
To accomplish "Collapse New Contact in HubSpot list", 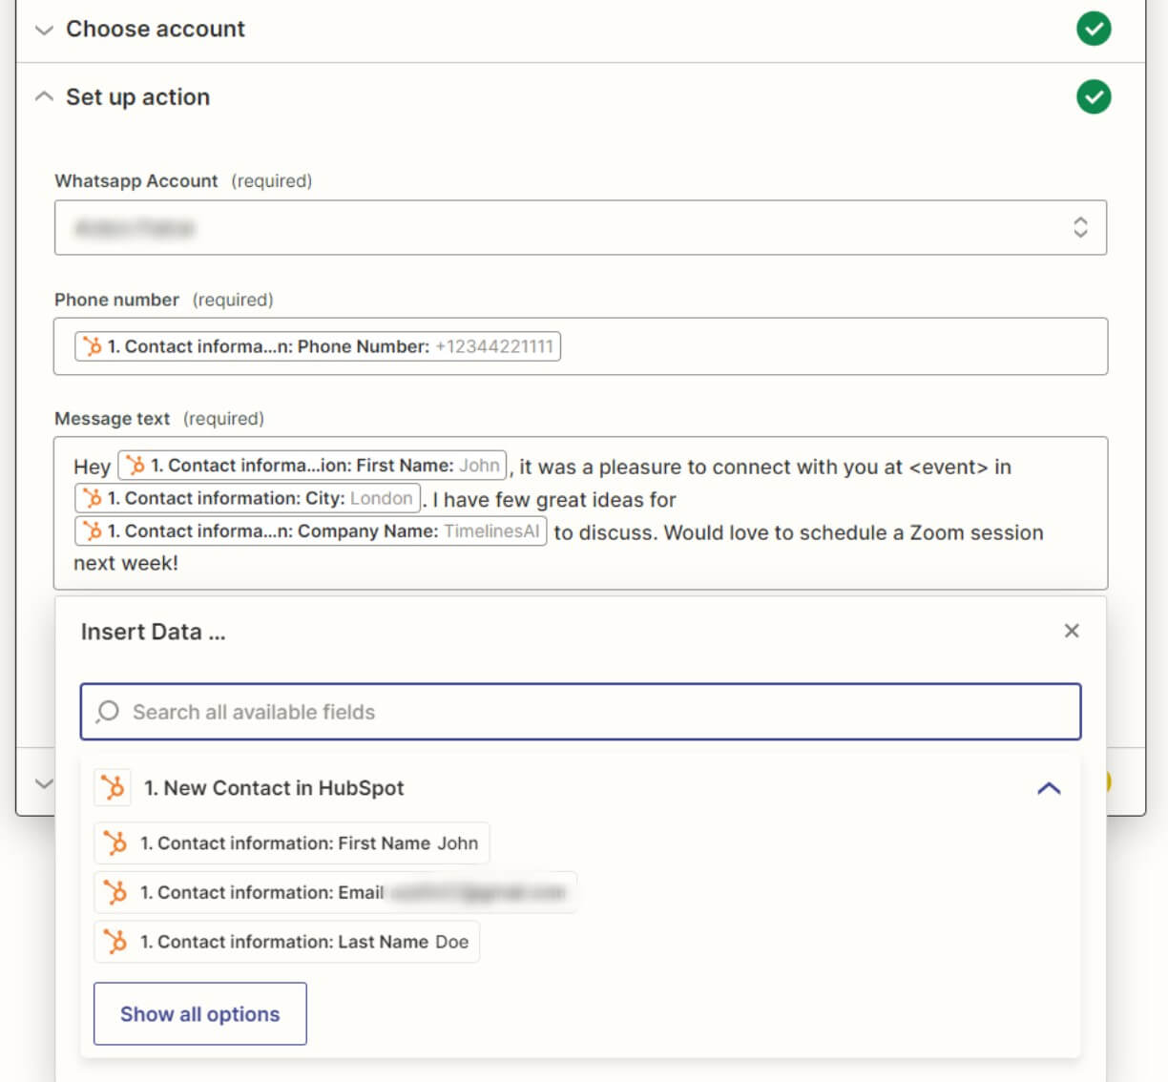I will coord(1049,788).
